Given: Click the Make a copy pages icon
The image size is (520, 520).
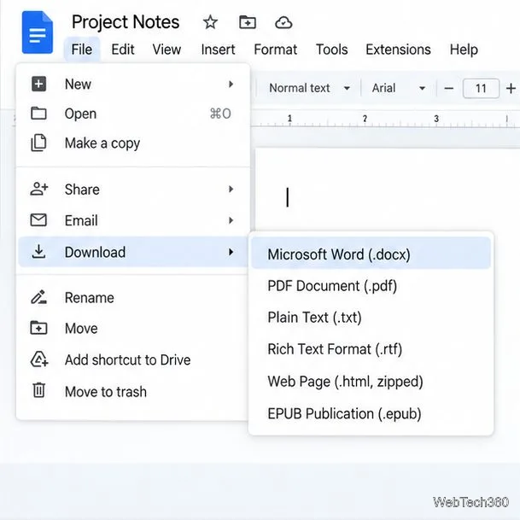Looking at the screenshot, I should pyautogui.click(x=38, y=143).
